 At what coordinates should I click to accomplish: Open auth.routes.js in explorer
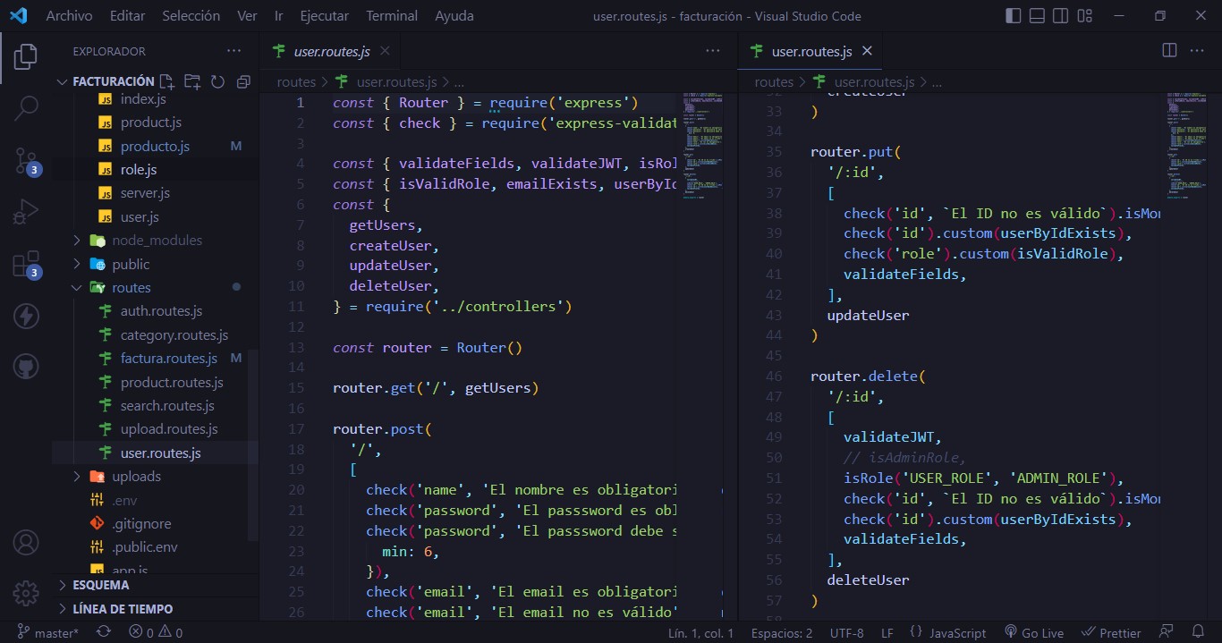click(x=161, y=311)
